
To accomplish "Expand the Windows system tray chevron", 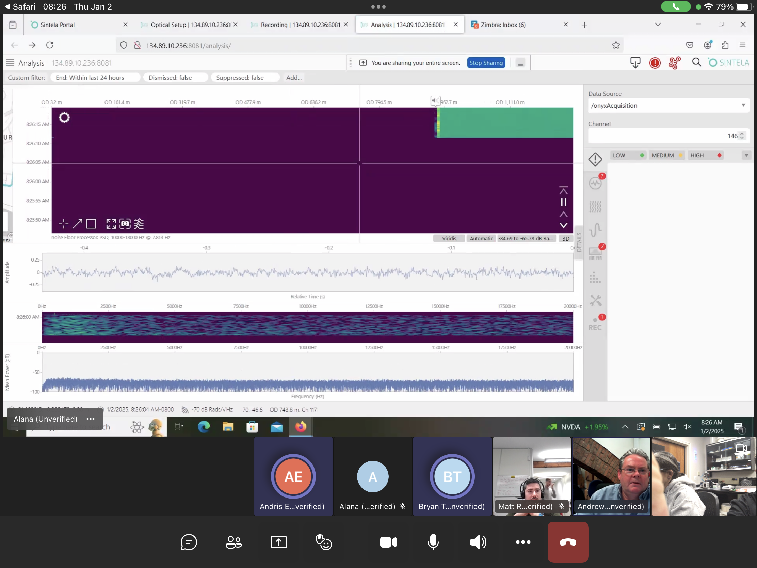I will (x=625, y=427).
